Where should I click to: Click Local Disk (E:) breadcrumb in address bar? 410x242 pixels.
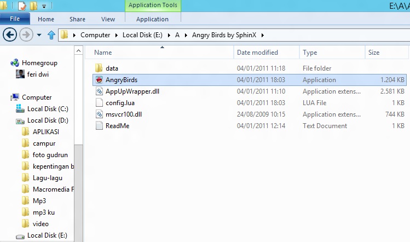(x=142, y=35)
